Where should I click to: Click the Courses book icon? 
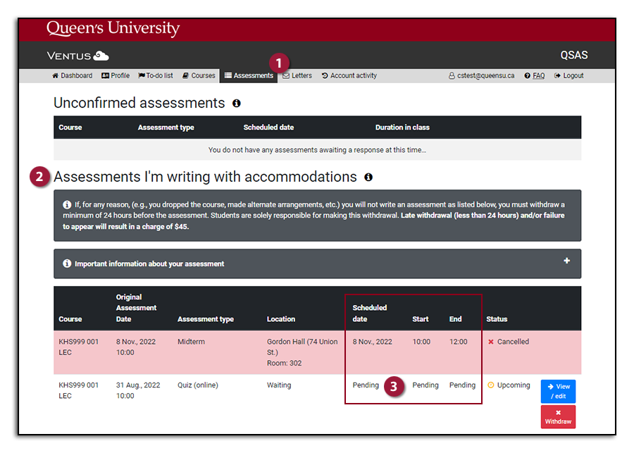184,75
